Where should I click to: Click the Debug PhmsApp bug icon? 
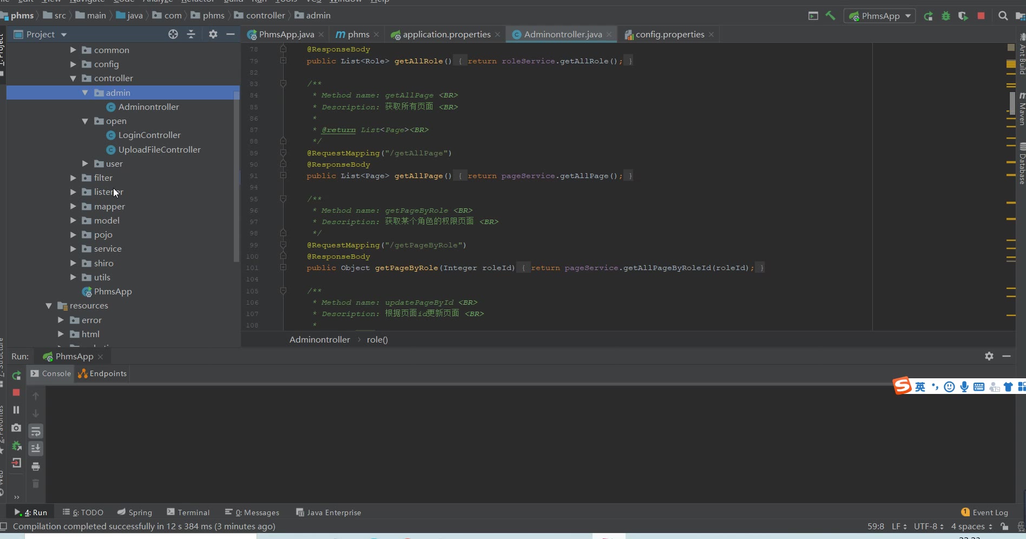coord(946,16)
